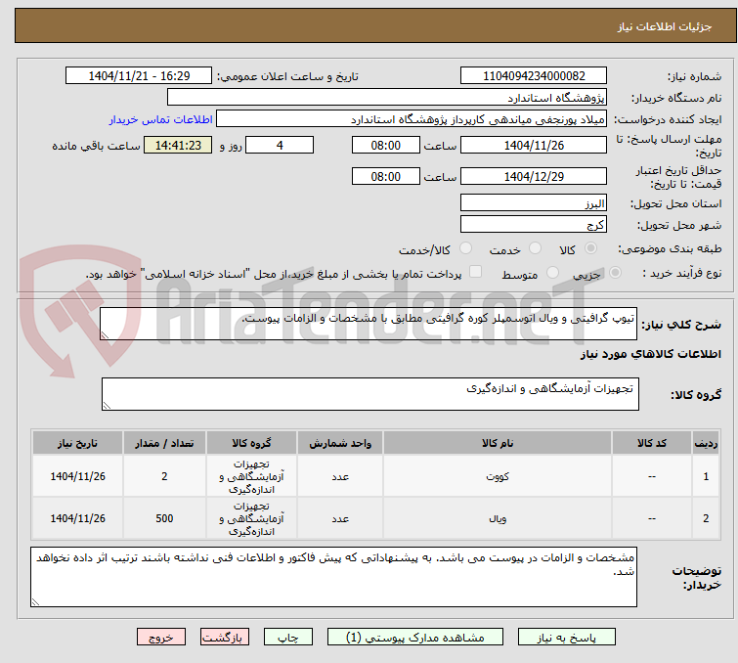The image size is (738, 663).
Task: Click the اطلاعات کالاهای مورد نیاز heading
Action: [x=650, y=354]
